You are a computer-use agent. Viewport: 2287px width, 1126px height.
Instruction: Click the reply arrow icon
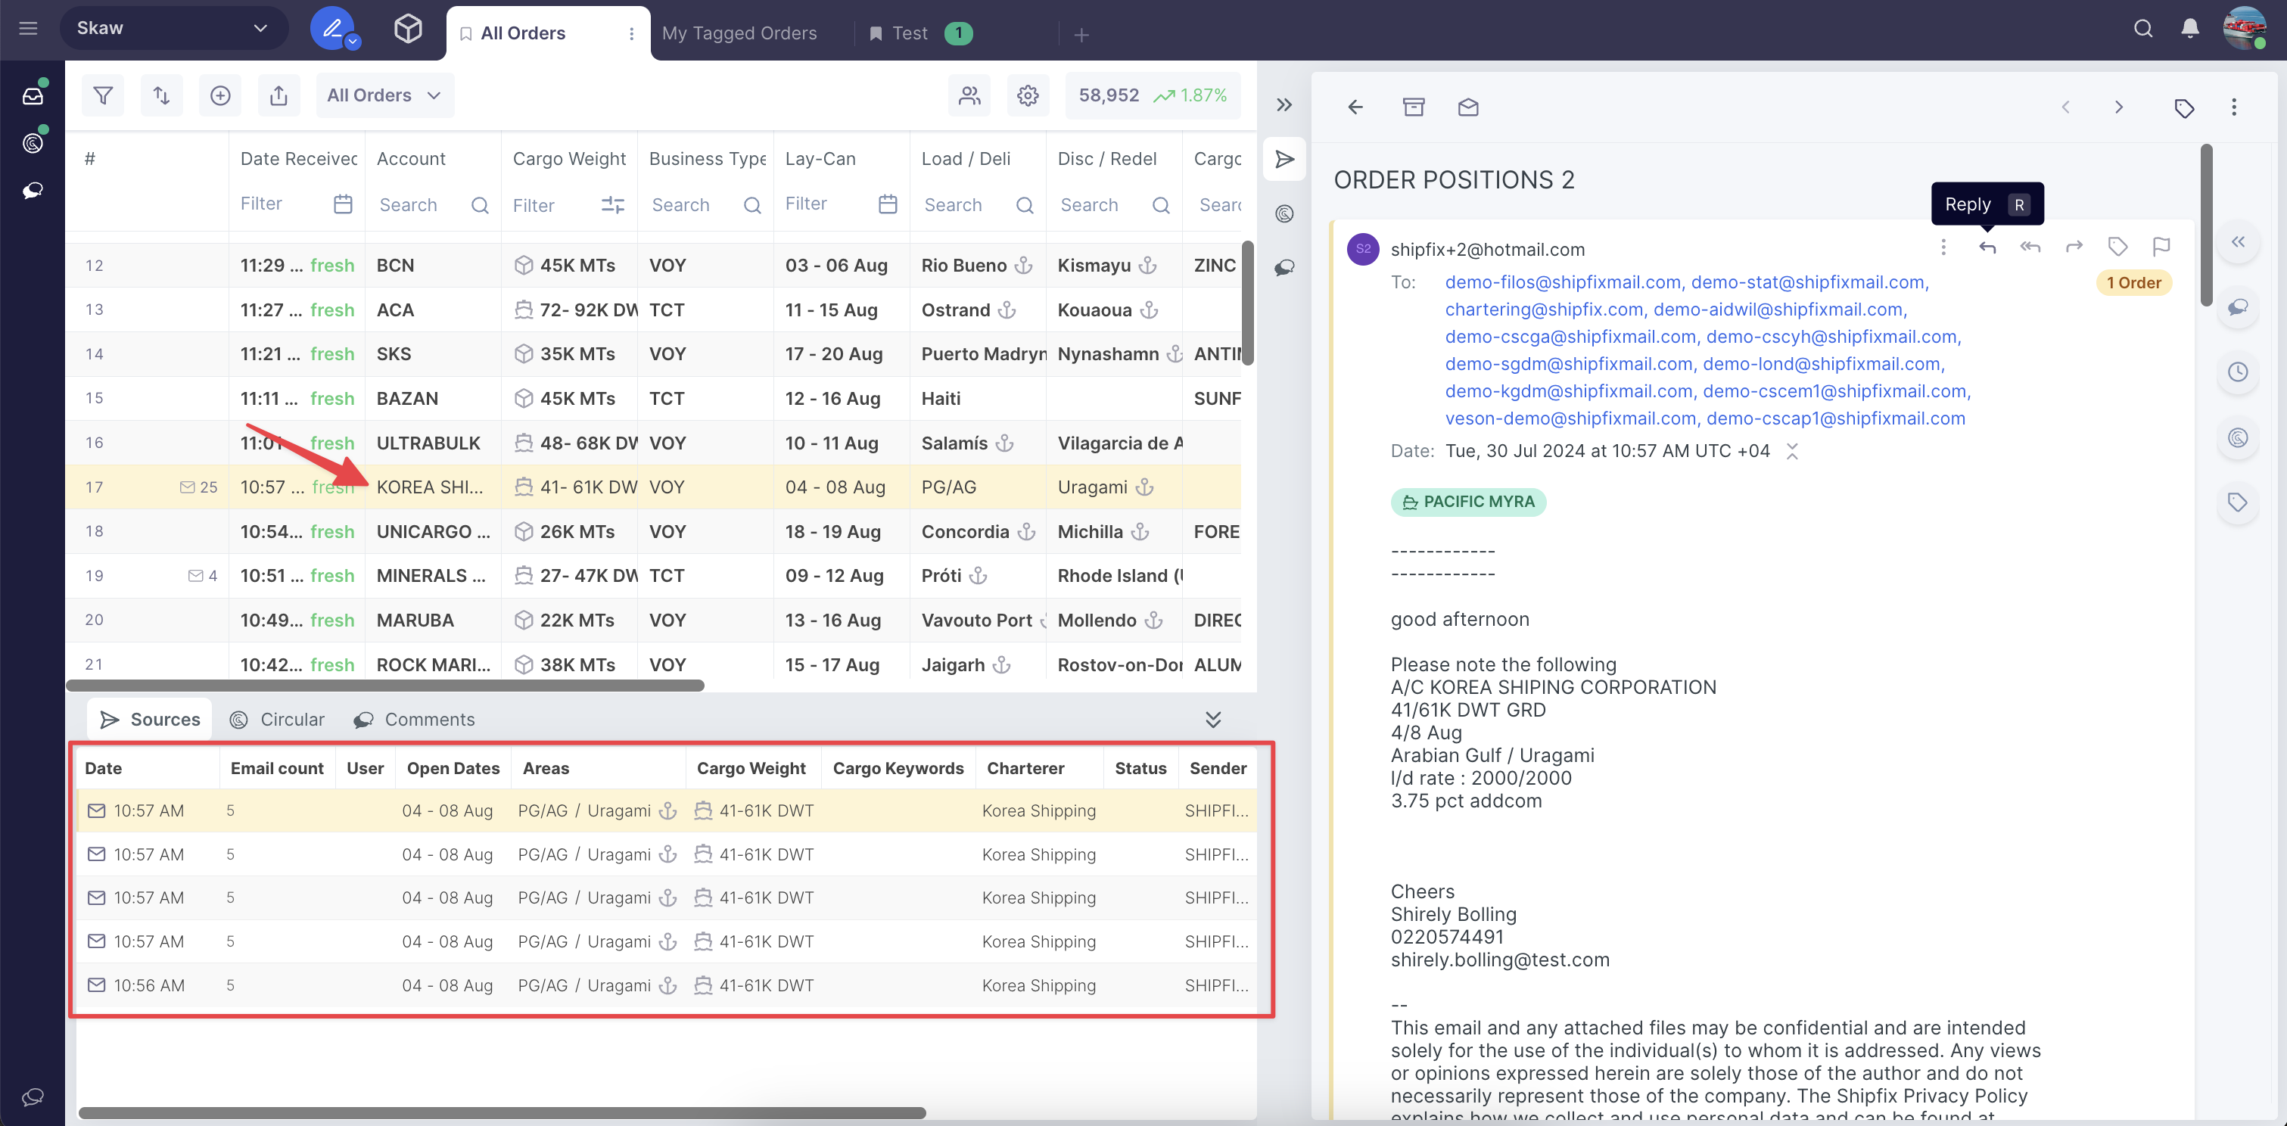(x=1987, y=247)
